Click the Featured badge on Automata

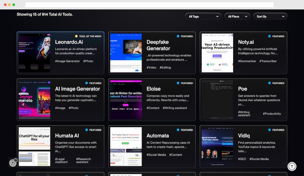185,130
